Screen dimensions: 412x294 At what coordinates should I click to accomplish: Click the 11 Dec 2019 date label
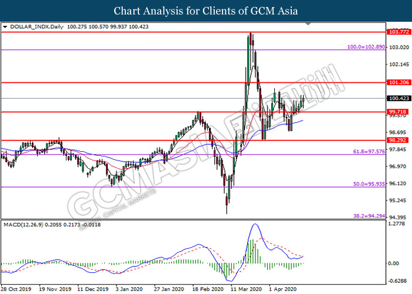click(x=93, y=289)
